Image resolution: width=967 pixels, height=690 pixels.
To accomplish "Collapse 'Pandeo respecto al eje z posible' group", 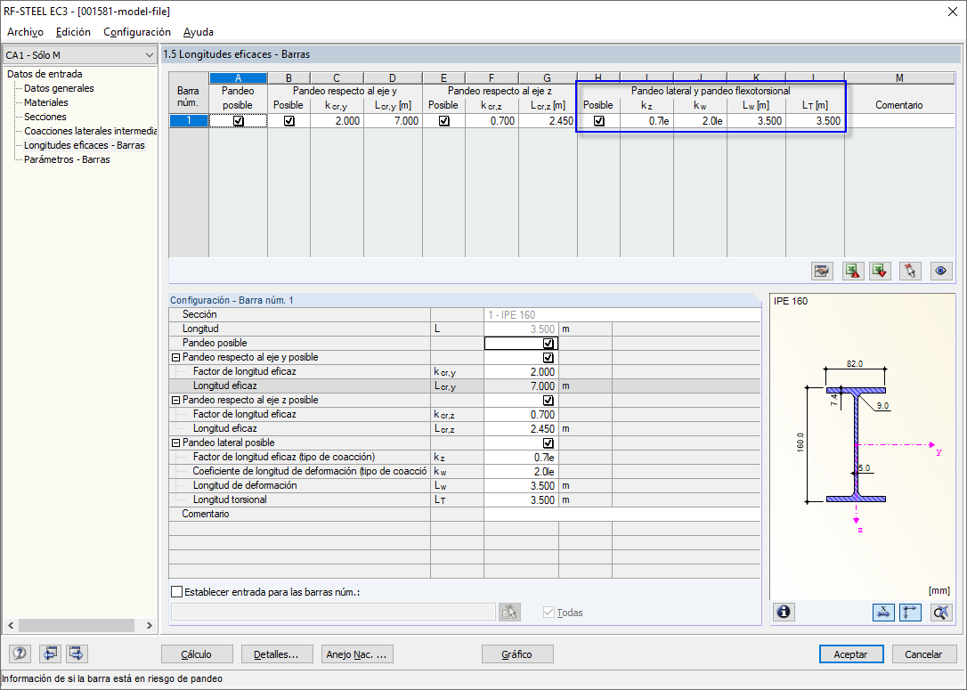I will (x=175, y=400).
